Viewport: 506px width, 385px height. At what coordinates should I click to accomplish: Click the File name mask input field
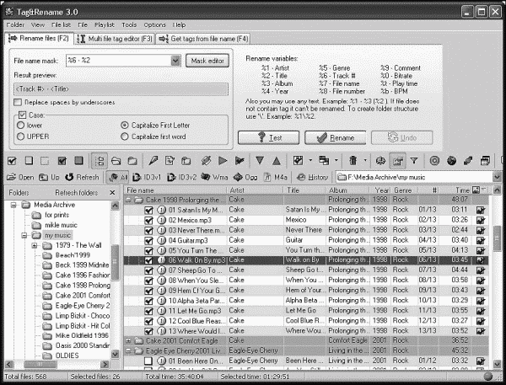[118, 61]
